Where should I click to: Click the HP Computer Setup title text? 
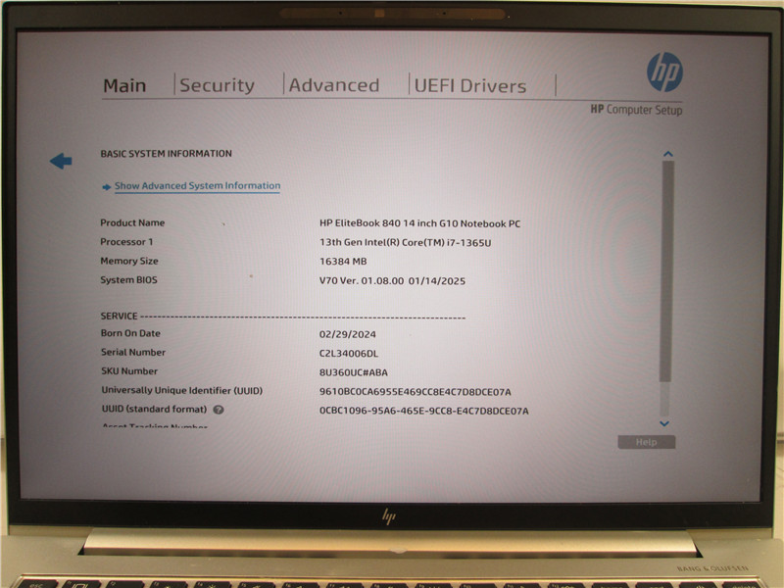636,110
